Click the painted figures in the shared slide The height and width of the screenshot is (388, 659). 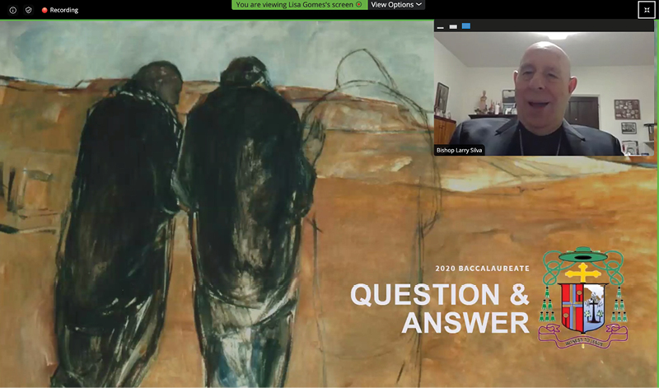189,206
